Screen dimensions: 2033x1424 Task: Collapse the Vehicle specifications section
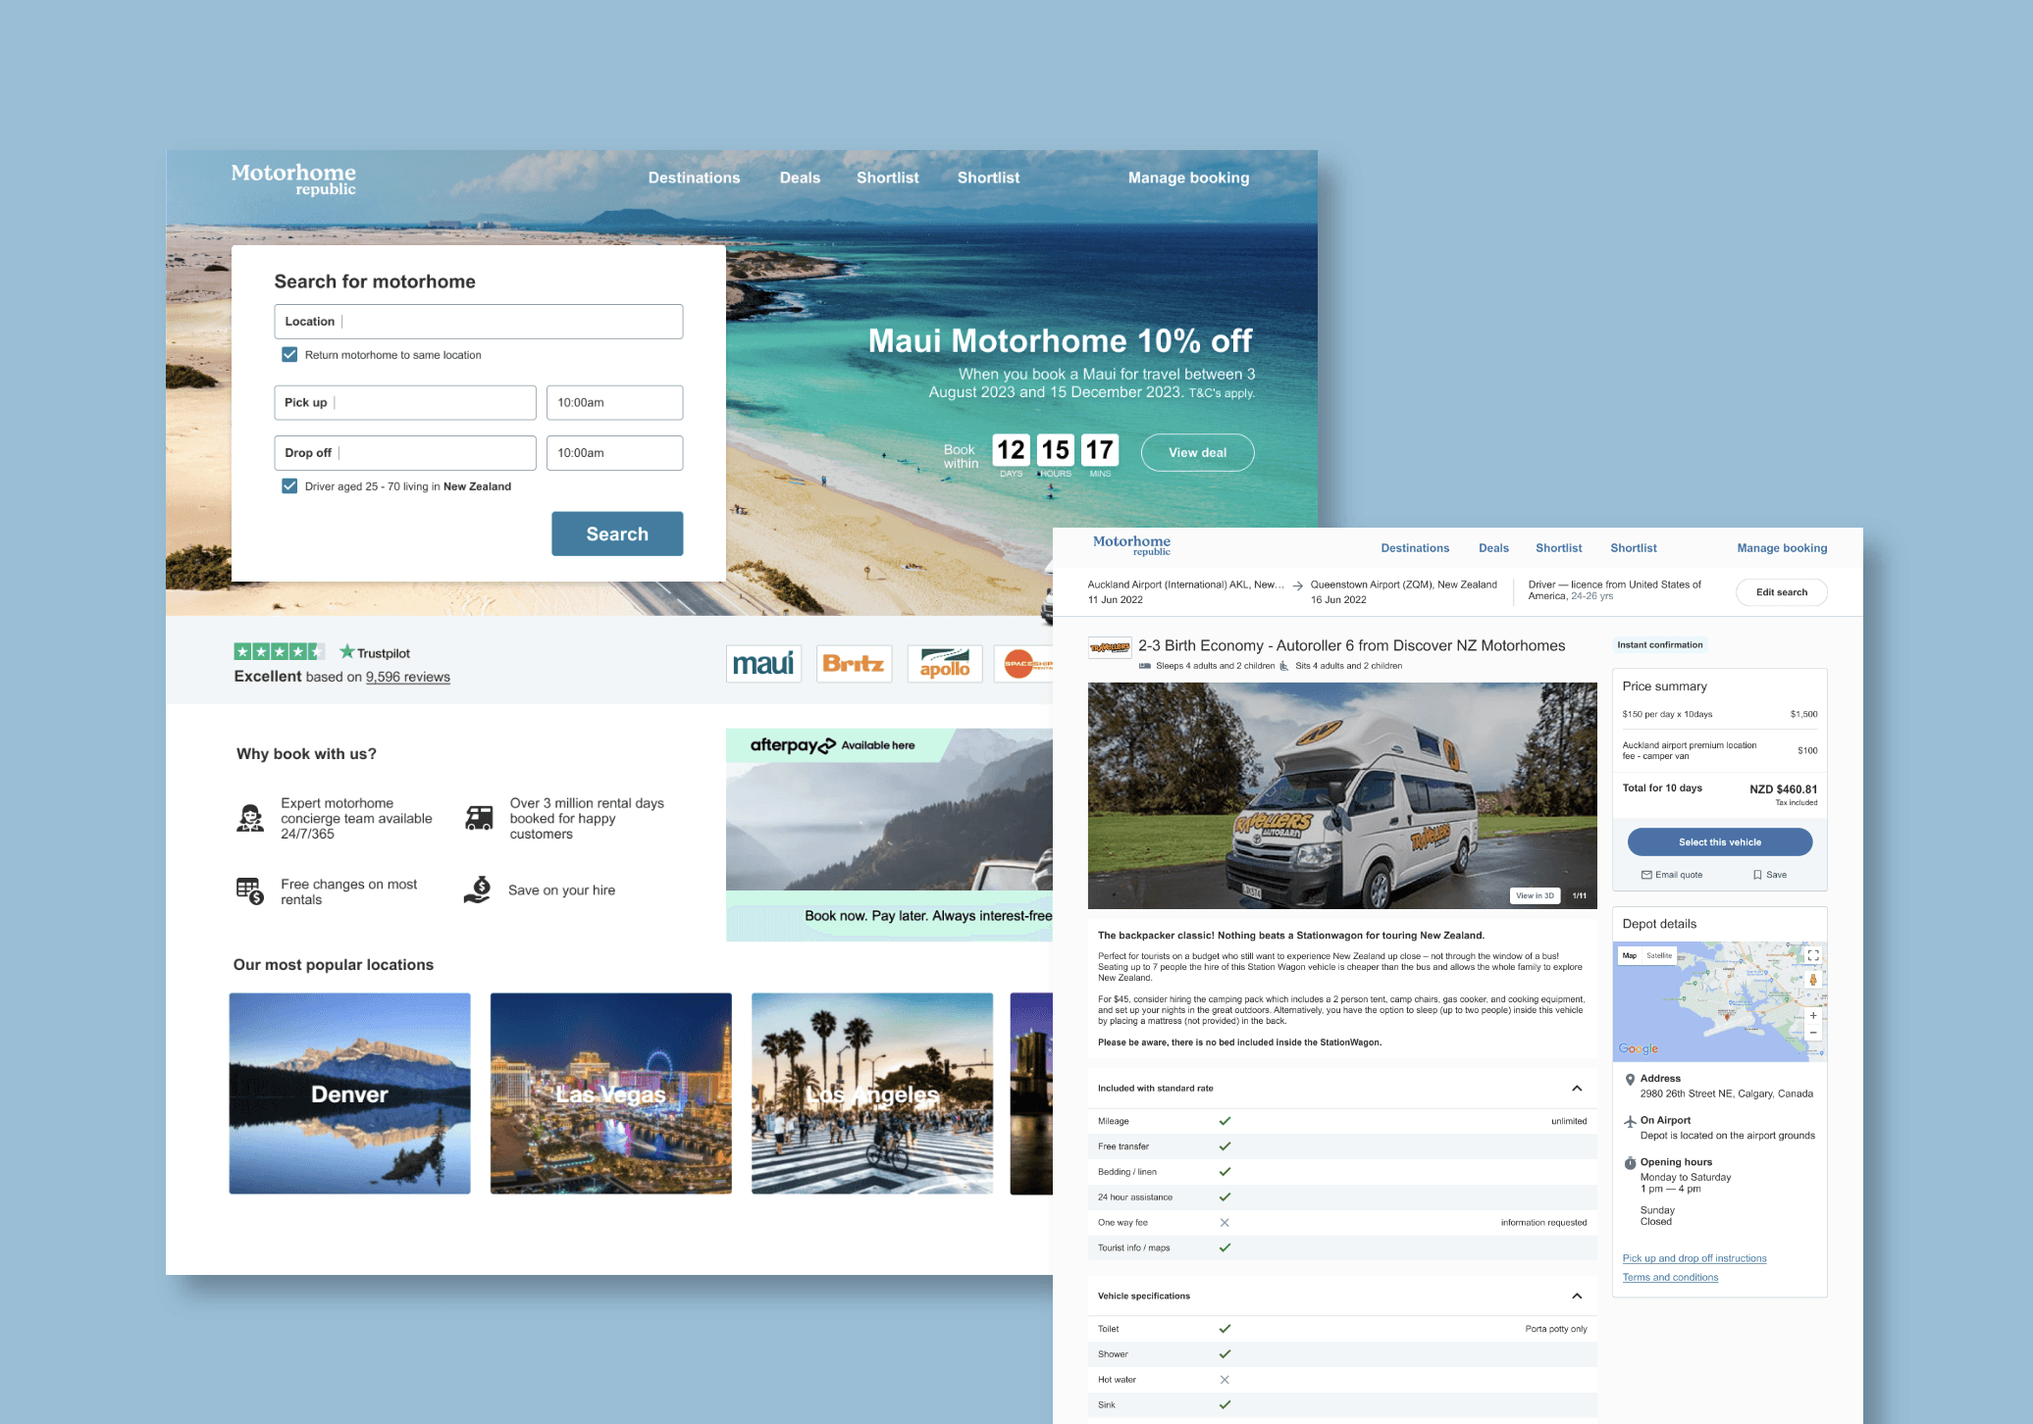(x=1577, y=1297)
